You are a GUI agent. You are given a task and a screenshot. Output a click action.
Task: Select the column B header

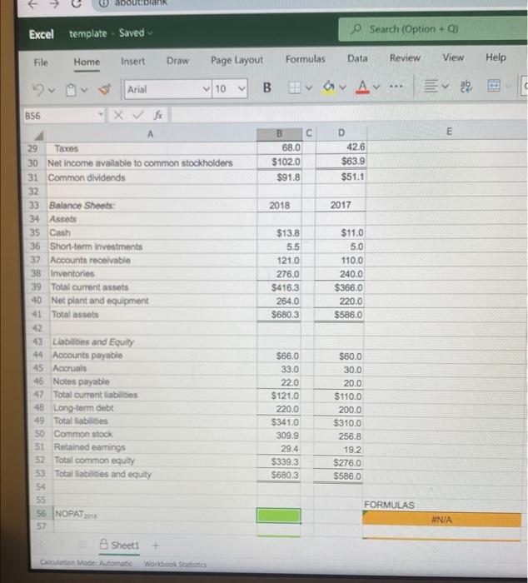coord(279,133)
